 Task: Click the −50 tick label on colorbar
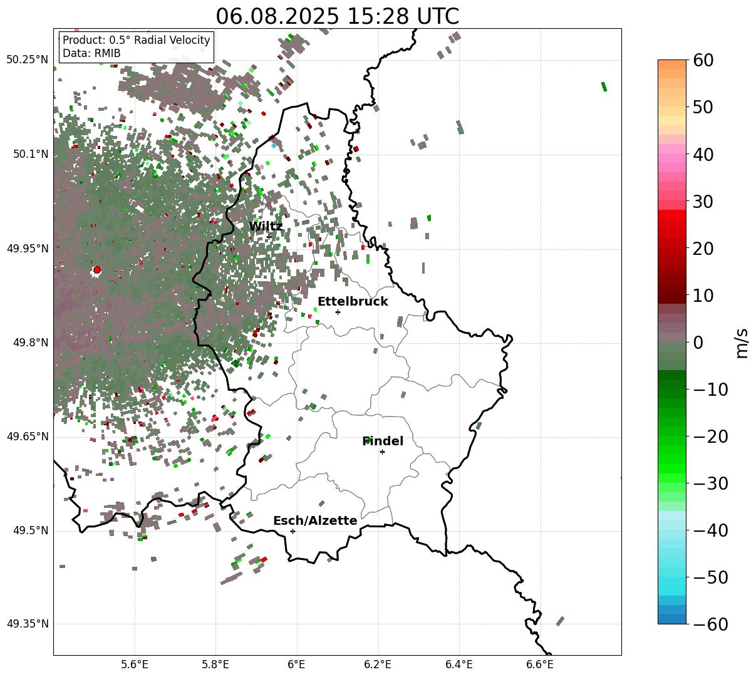tap(710, 577)
